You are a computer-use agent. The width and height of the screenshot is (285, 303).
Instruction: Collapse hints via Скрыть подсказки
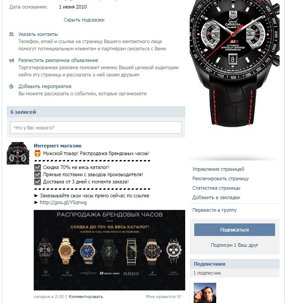tap(84, 20)
